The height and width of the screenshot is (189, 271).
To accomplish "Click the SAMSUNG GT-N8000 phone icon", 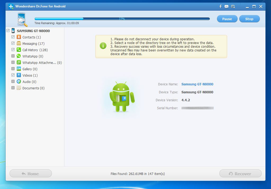I will (13, 31).
